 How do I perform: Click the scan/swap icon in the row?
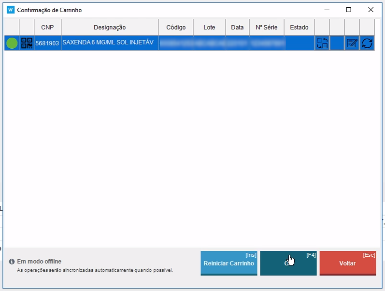pos(322,43)
